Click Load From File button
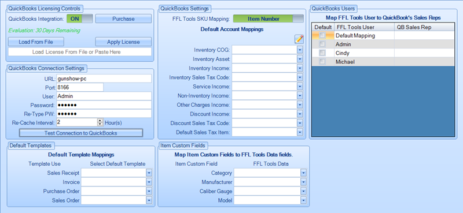Screen dimensions: 463x213 (x=36, y=42)
